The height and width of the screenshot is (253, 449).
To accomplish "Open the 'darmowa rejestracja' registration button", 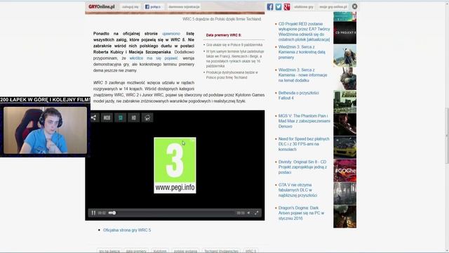I will pyautogui.click(x=184, y=6).
